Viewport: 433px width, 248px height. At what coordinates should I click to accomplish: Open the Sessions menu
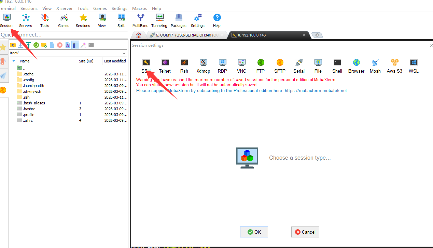(x=29, y=8)
